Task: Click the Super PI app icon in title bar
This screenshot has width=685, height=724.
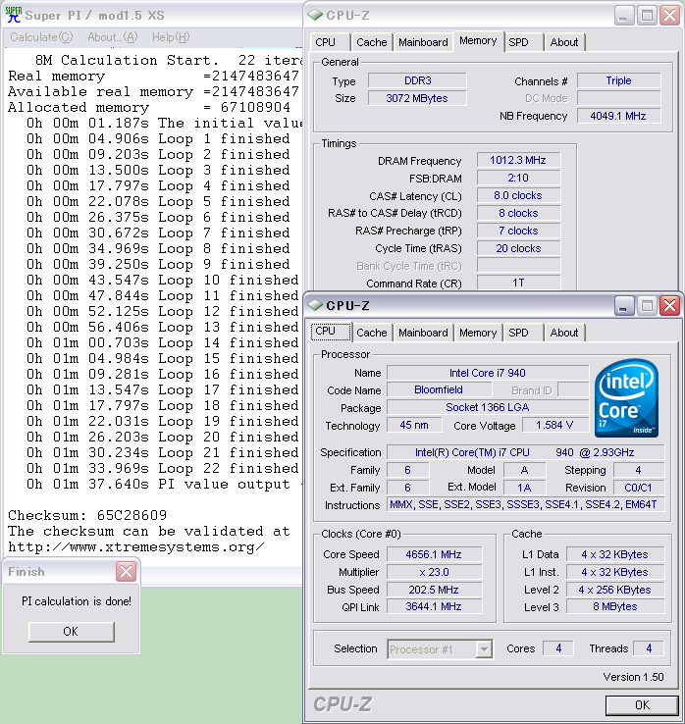Action: [x=14, y=16]
